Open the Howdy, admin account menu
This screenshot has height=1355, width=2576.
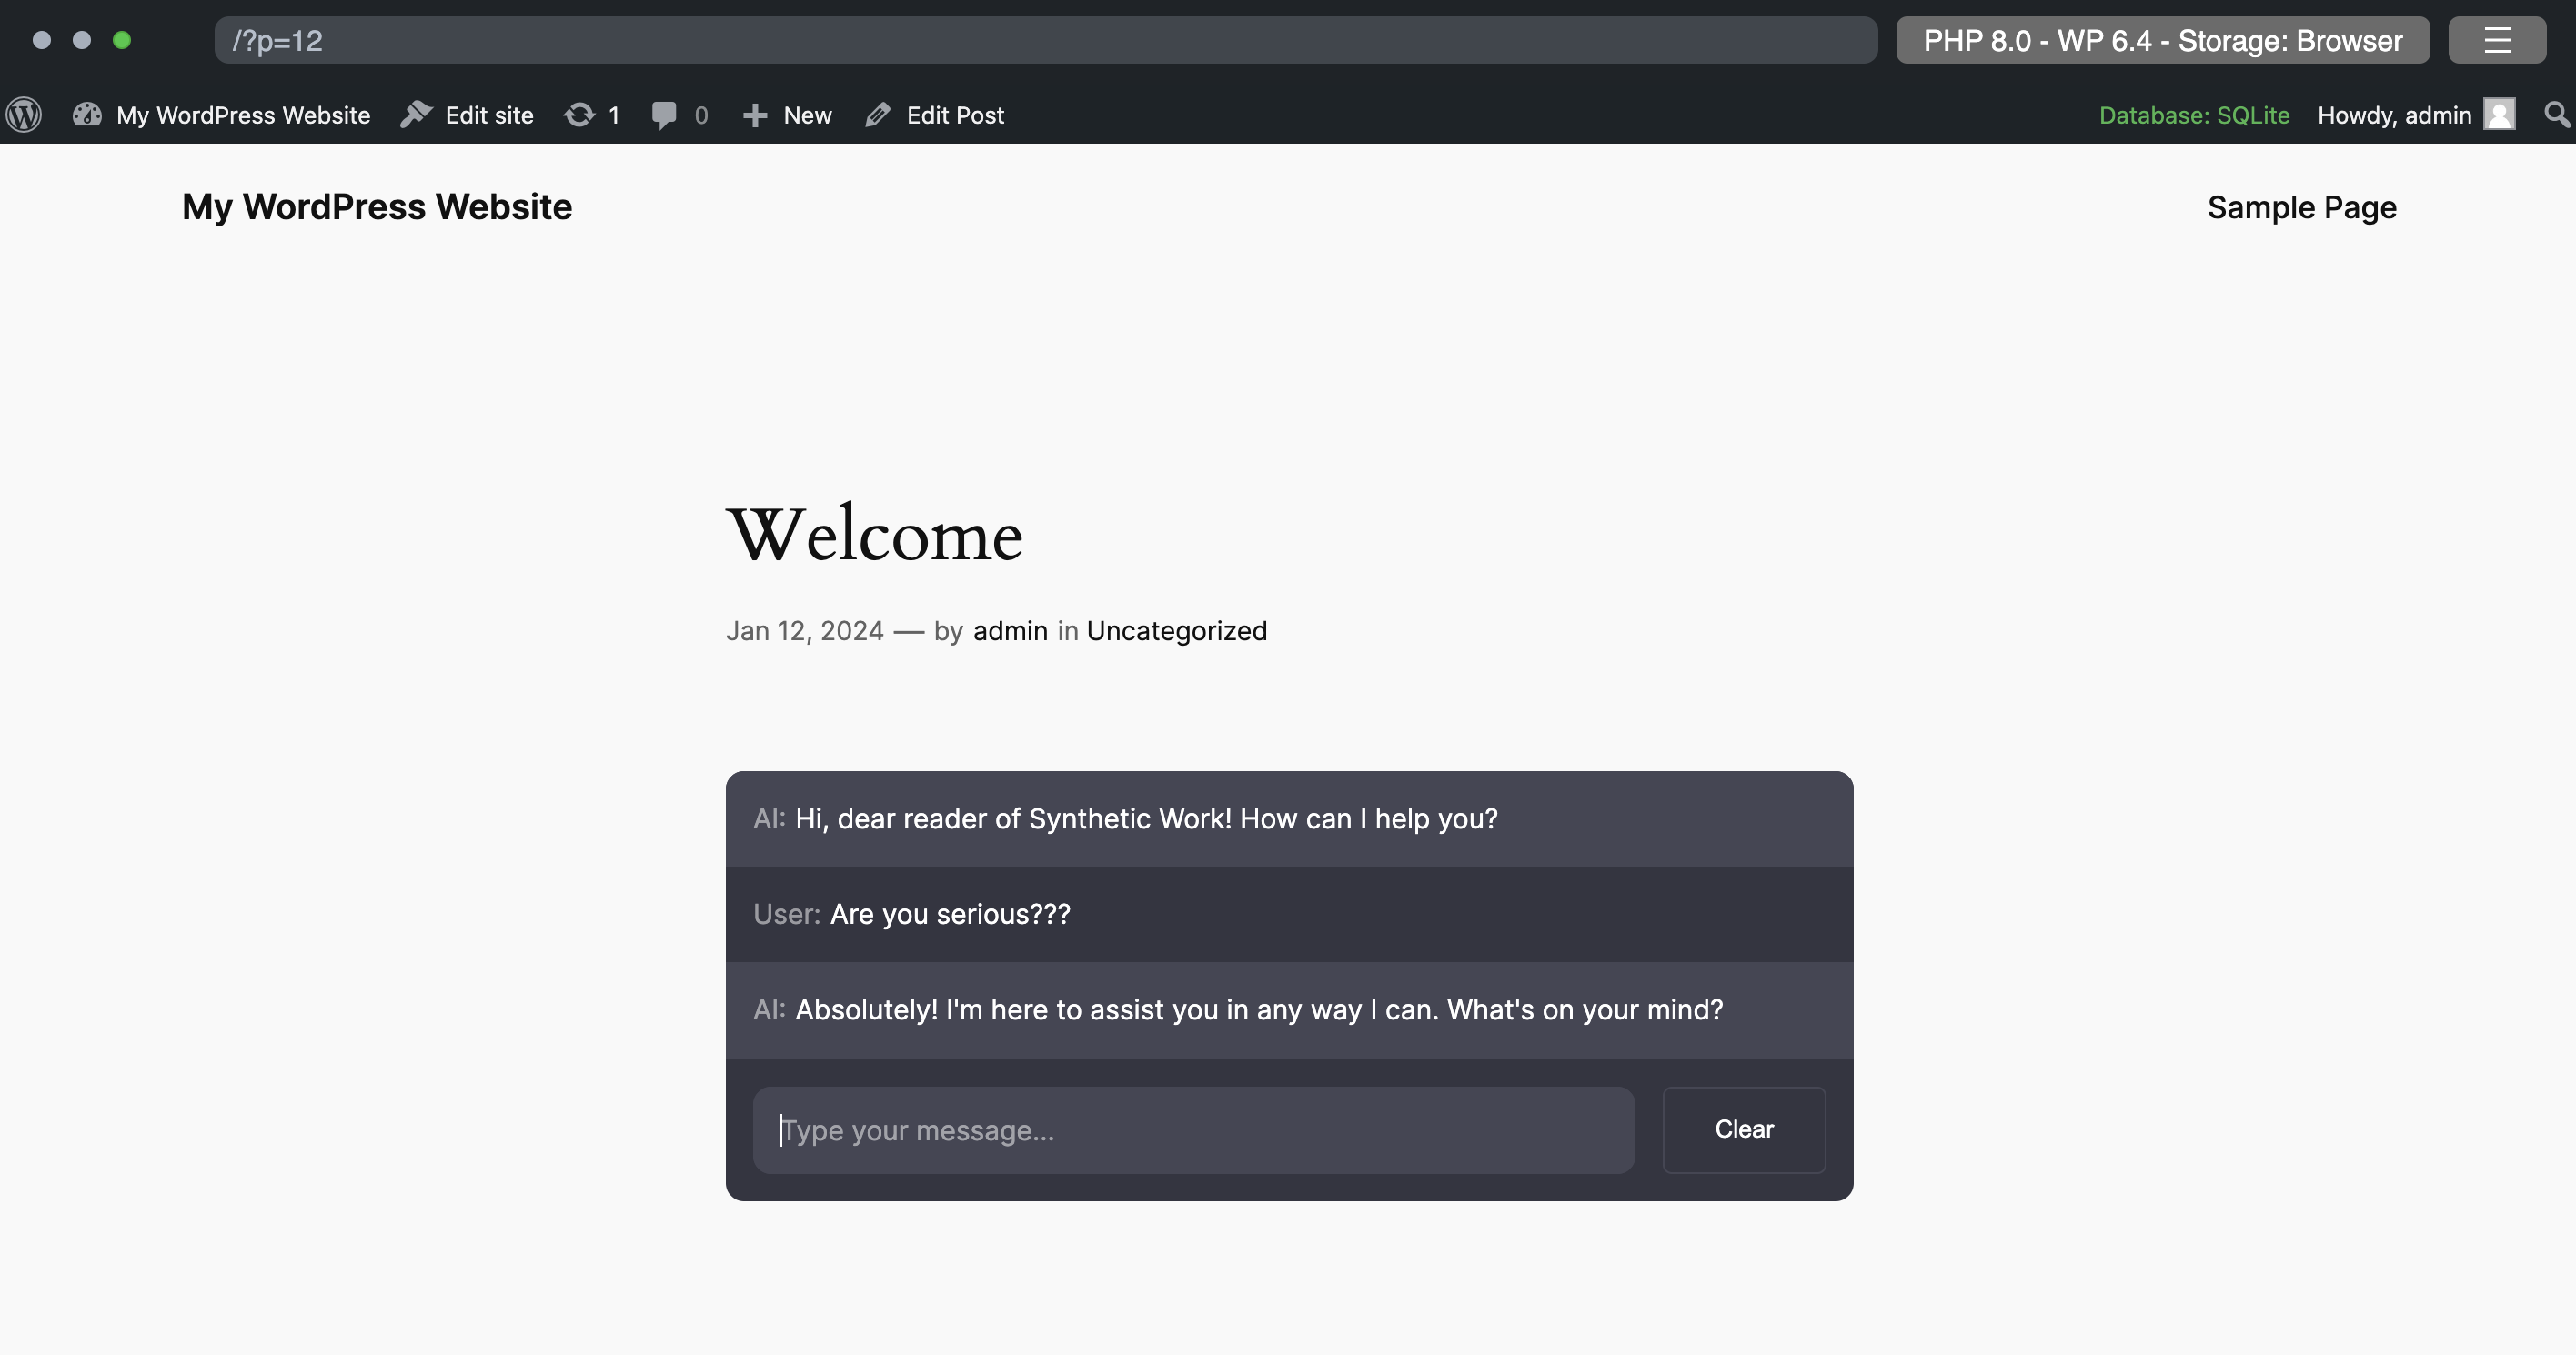point(2394,115)
